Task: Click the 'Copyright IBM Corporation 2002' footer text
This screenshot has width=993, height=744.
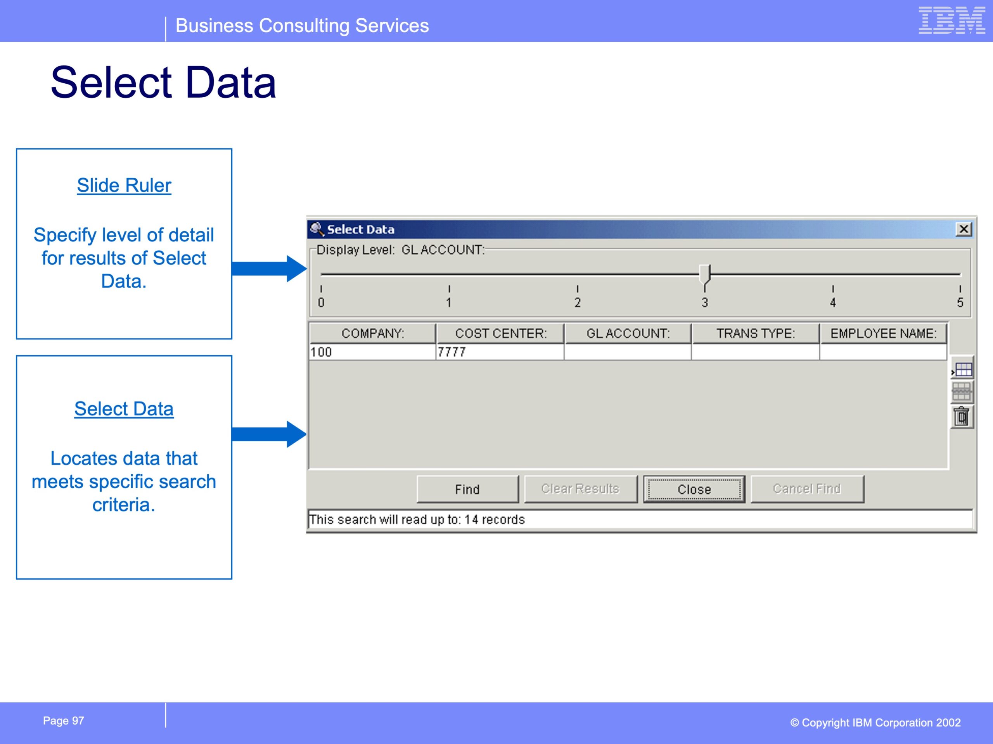Action: click(x=875, y=723)
